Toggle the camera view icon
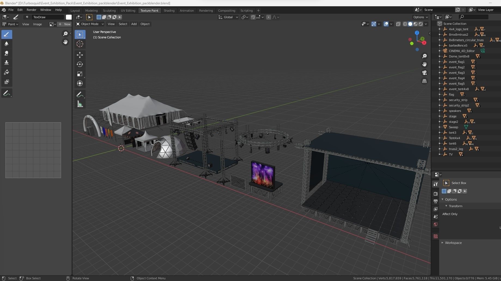The image size is (501, 281). (424, 73)
